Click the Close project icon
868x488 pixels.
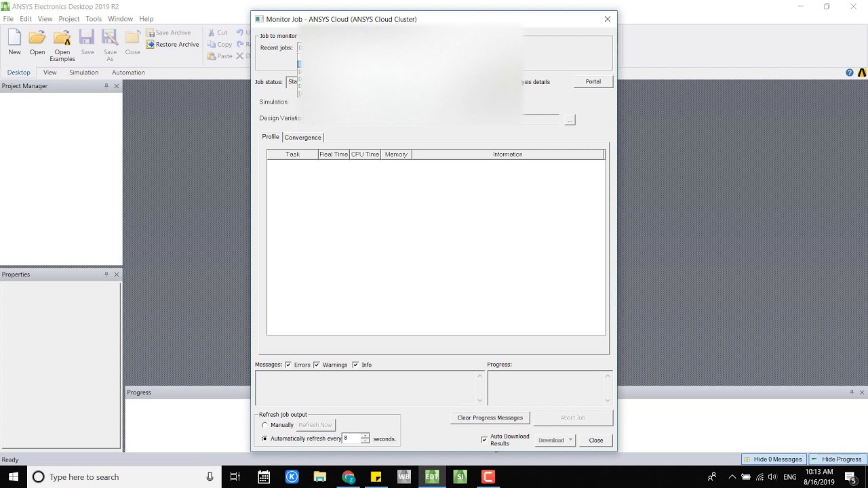coord(133,42)
